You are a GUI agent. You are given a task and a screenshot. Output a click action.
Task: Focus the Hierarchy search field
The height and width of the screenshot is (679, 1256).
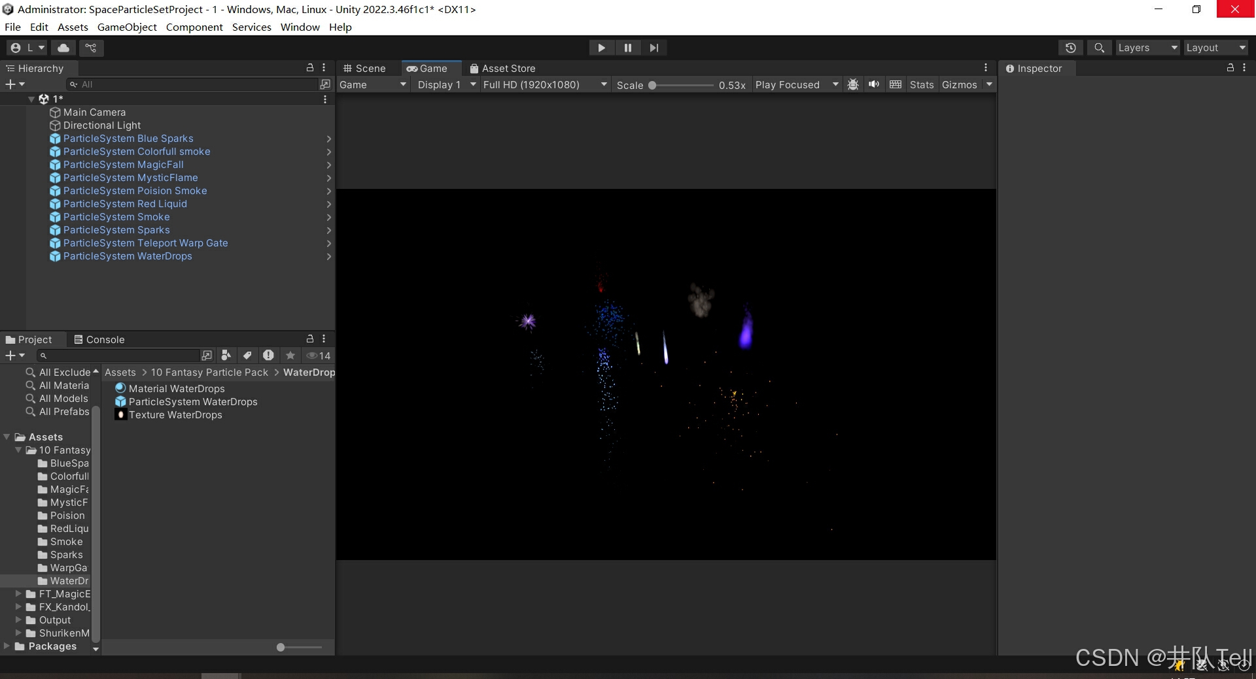tap(193, 84)
